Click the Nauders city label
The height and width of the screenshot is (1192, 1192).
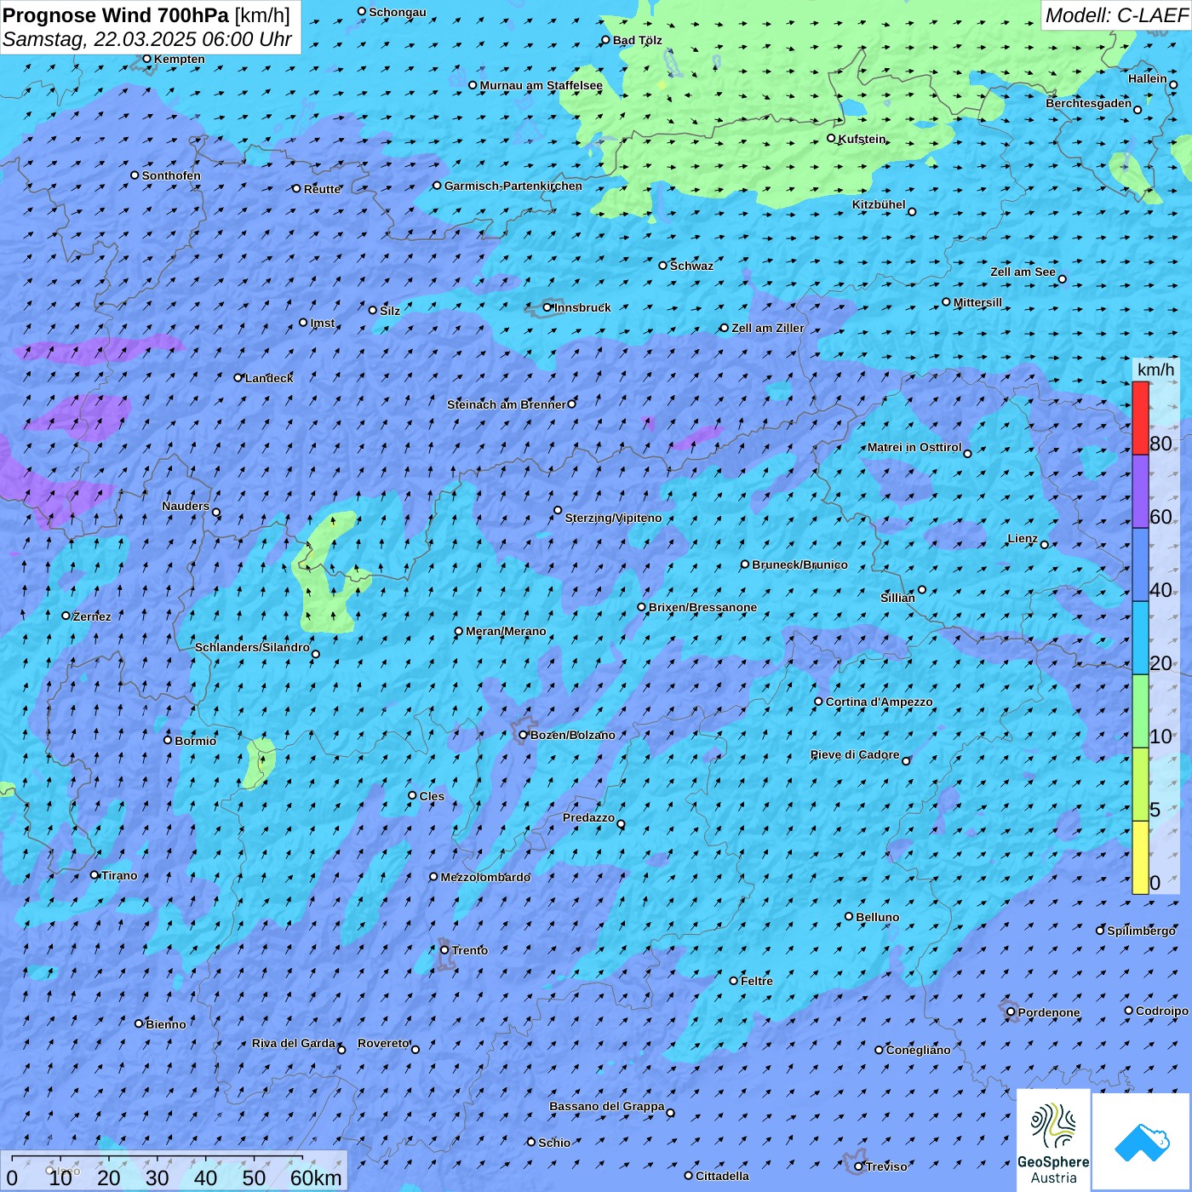(x=186, y=506)
